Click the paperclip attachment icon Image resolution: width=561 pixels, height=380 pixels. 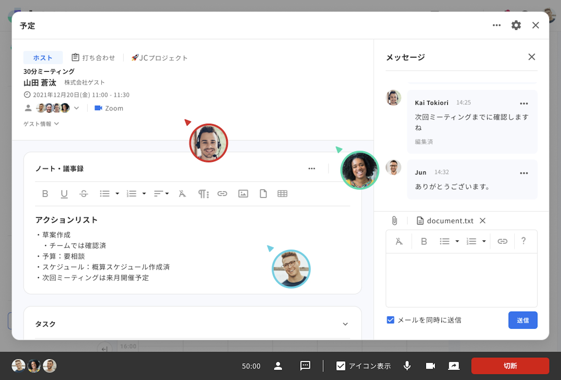[394, 221]
